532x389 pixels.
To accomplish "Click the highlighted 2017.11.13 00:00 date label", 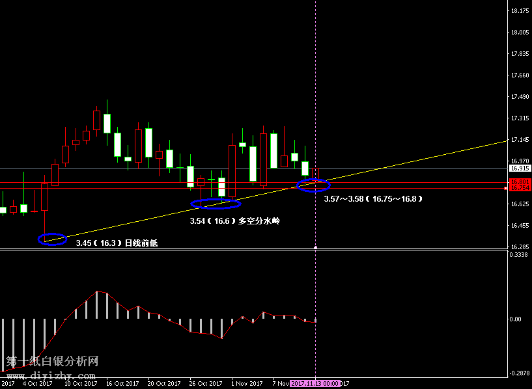I will coord(315,384).
